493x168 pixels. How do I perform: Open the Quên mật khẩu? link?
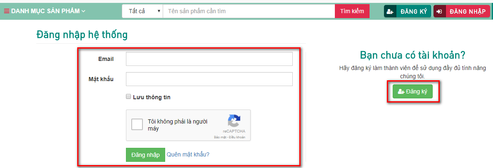point(188,154)
